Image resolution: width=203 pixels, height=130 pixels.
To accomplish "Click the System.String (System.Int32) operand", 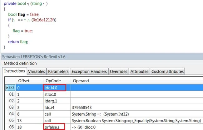I will coord(100,114).
